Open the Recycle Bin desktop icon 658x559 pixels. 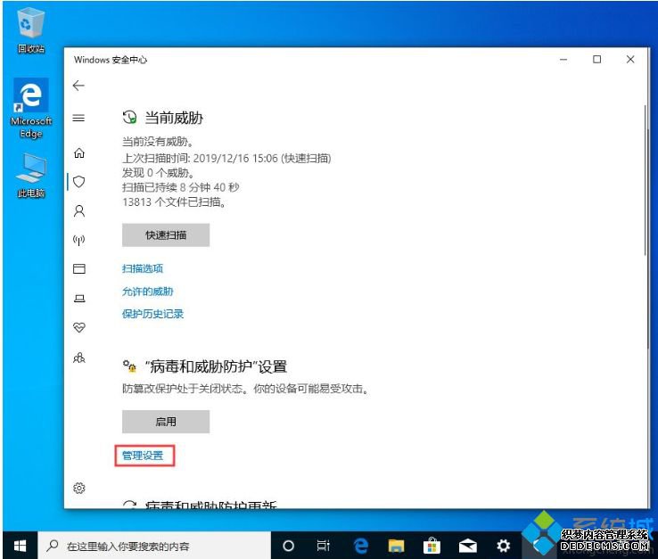tap(30, 30)
